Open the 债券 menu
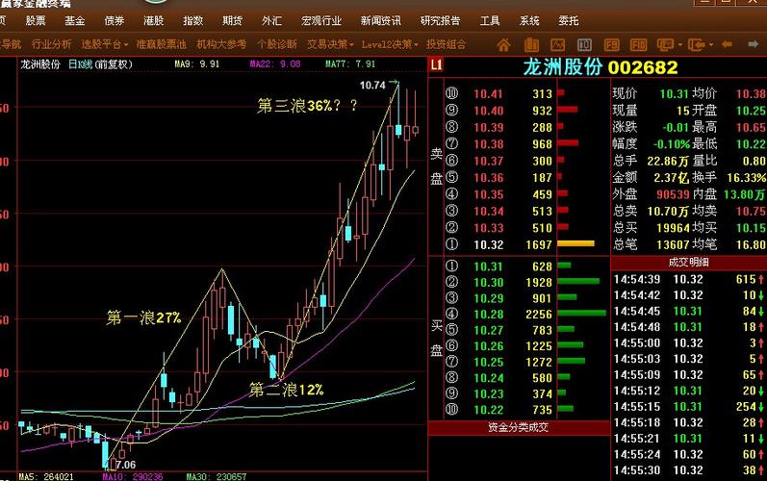 (115, 20)
